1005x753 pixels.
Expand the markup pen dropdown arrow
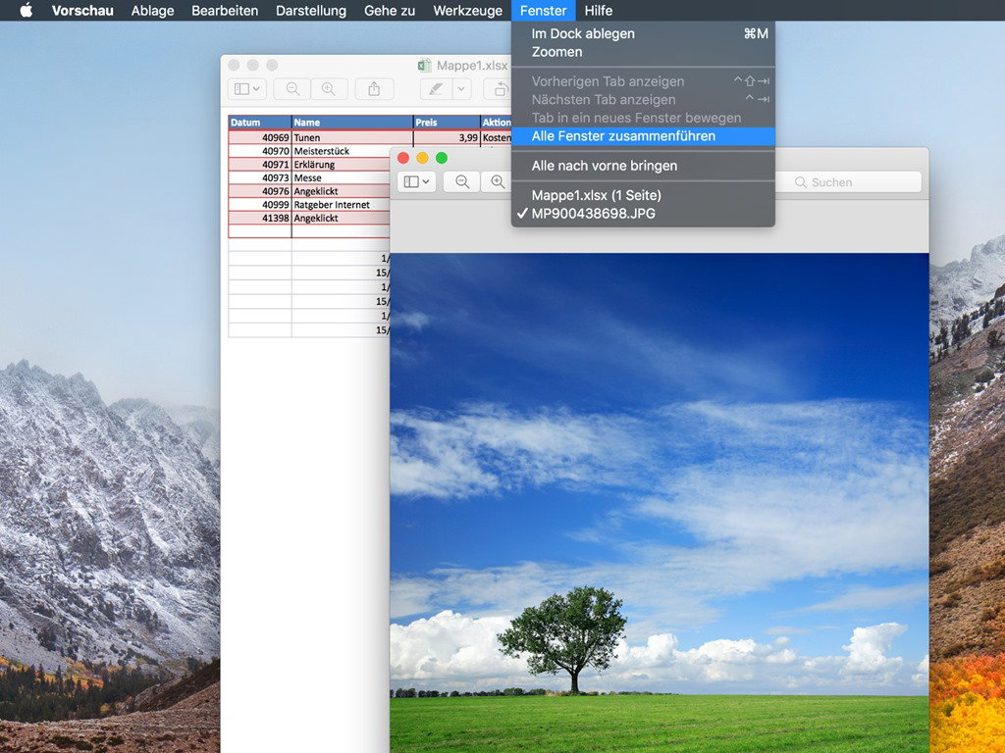(461, 89)
